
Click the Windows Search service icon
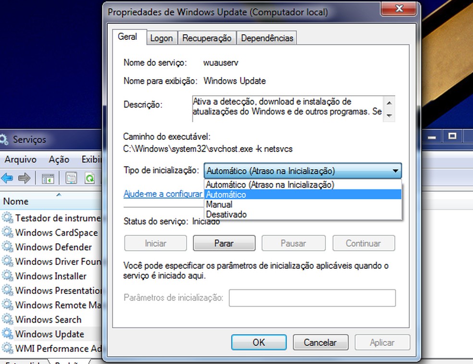(x=8, y=319)
